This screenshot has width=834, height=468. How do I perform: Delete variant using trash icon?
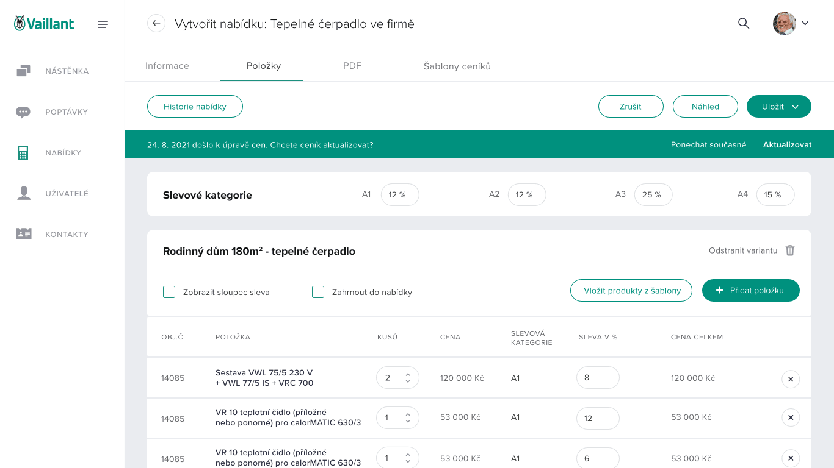point(790,250)
